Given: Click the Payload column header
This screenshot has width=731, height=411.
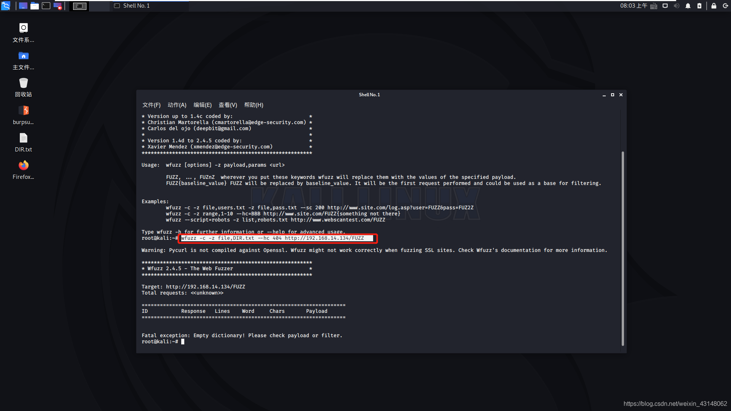Looking at the screenshot, I should point(317,311).
